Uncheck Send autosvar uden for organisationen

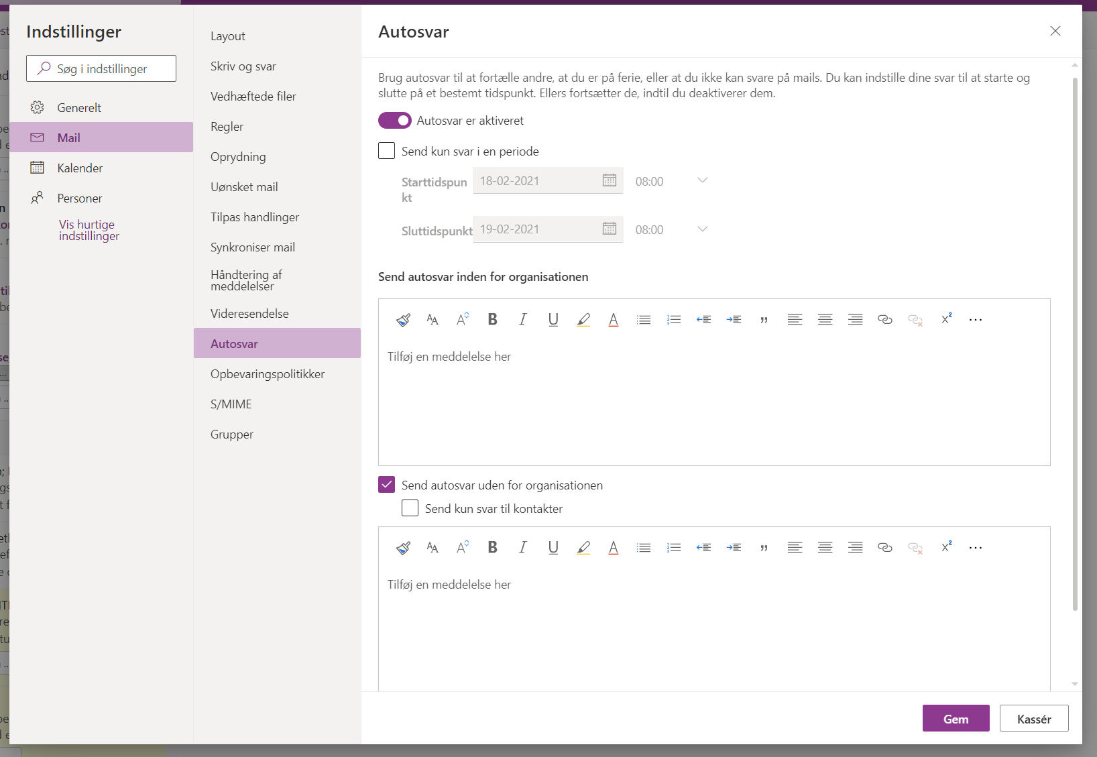tap(387, 485)
